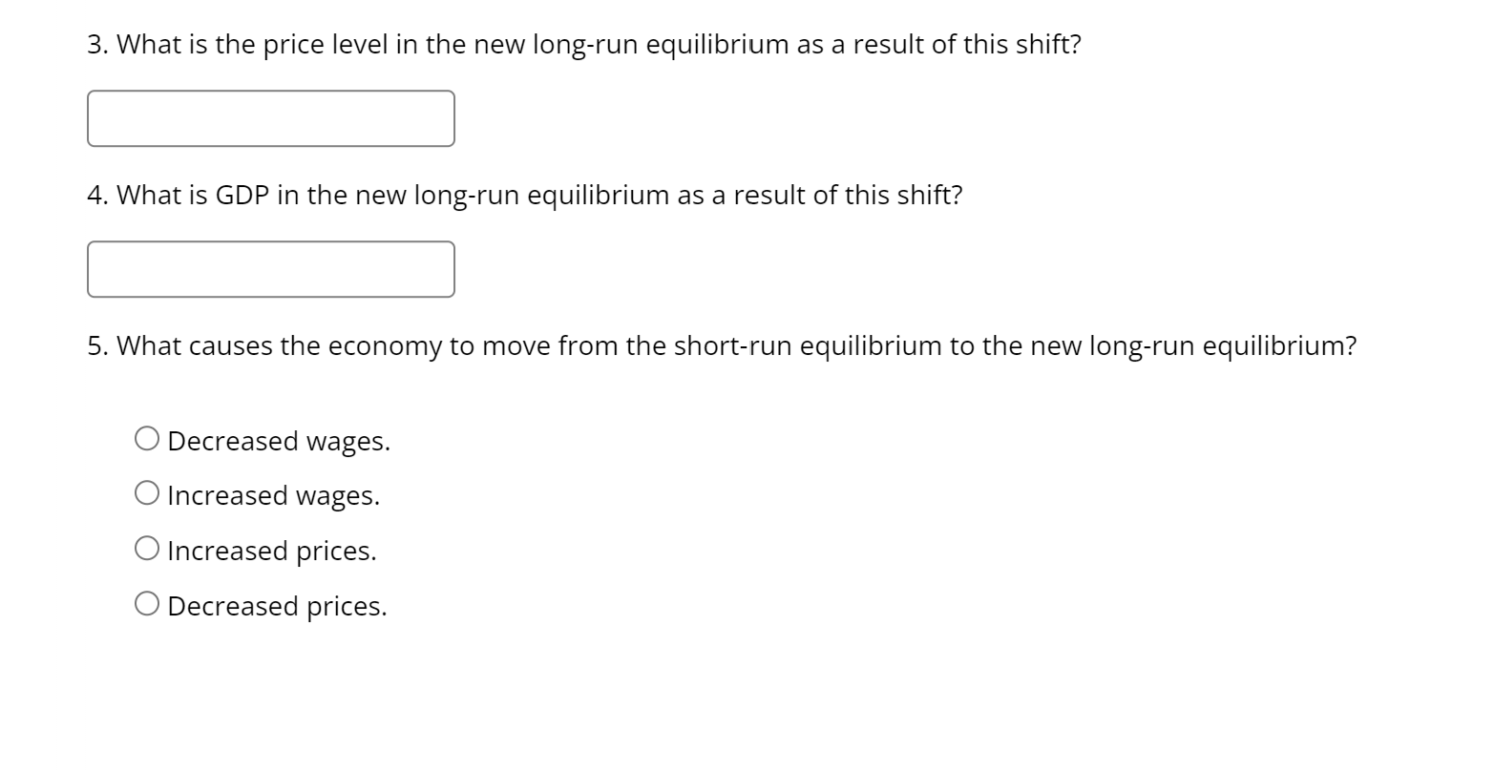Select the 'Increased prices.' radio button
Viewport: 1495px width, 771px height.
pyautogui.click(x=148, y=548)
